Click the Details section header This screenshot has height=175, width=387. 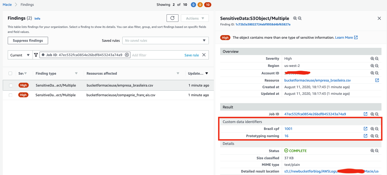301,143
